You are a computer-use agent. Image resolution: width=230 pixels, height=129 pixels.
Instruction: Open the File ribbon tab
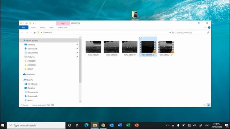coord(24,28)
